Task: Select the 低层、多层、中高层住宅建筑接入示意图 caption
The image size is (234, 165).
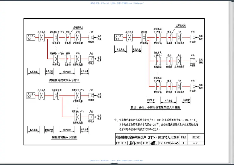Action: click(x=155, y=108)
